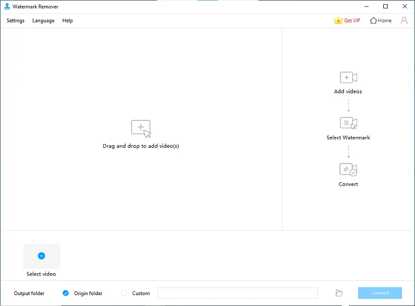Minimize the Watermark Remover window
The width and height of the screenshot is (415, 306).
click(x=366, y=7)
